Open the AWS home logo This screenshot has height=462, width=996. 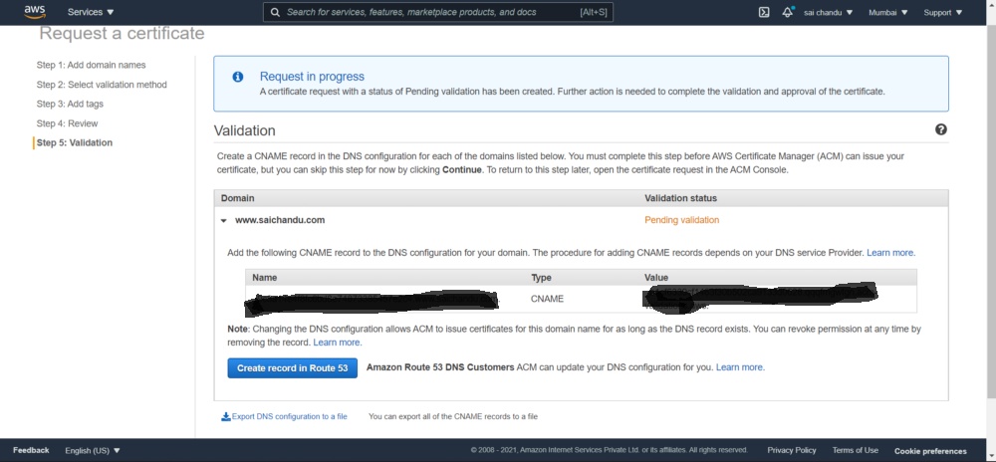coord(34,11)
